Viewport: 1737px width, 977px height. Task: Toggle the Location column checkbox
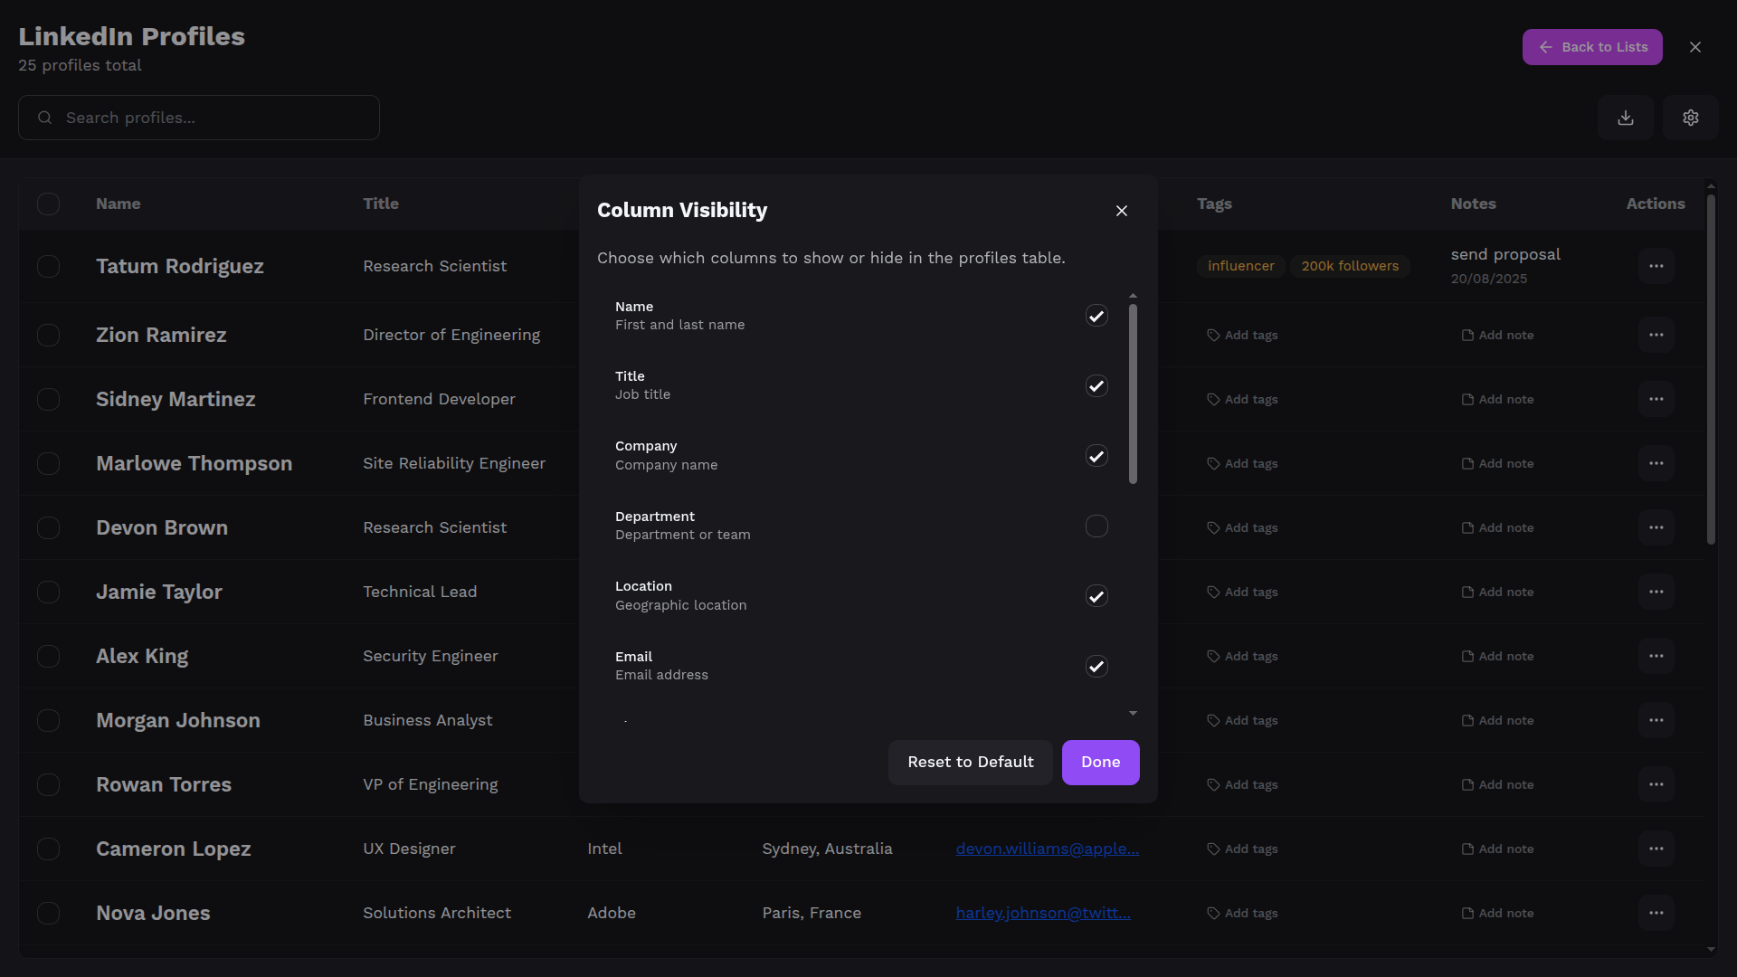pyautogui.click(x=1096, y=596)
